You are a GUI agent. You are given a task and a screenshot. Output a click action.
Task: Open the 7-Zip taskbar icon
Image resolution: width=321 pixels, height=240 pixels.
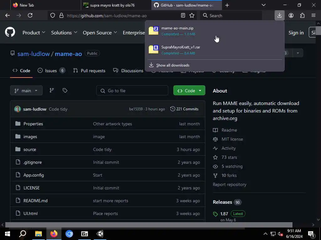click(85, 234)
